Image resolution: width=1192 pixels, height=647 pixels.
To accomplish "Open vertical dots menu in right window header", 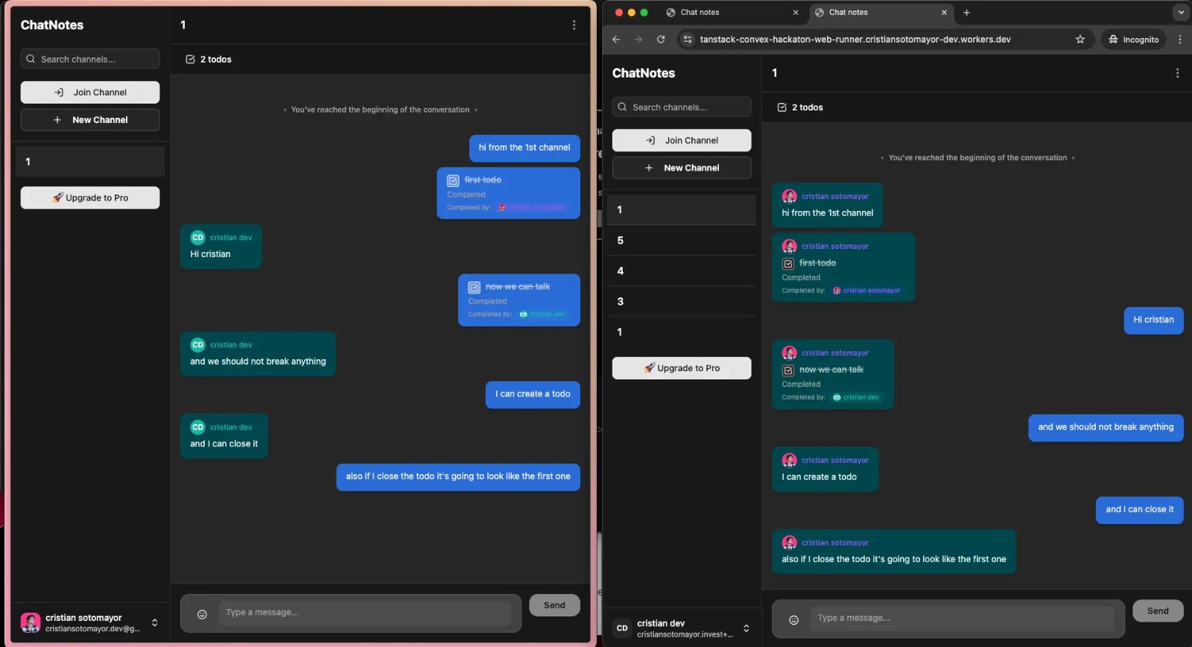I will tap(1177, 73).
